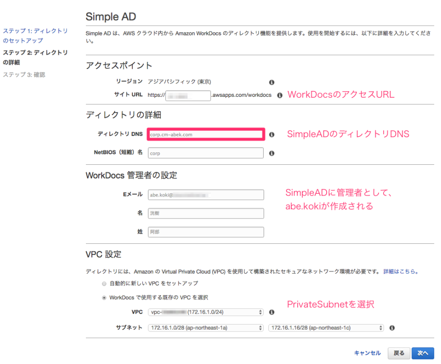Open 詳細はこちら link
Viewport: 441px width, 364px height.
[401, 272]
